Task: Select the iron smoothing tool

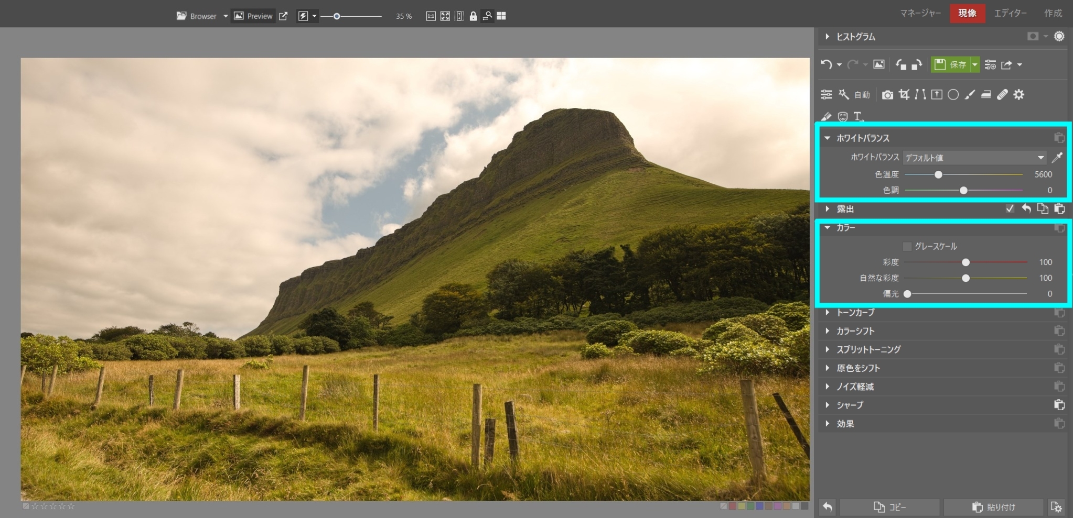Action: (986, 95)
